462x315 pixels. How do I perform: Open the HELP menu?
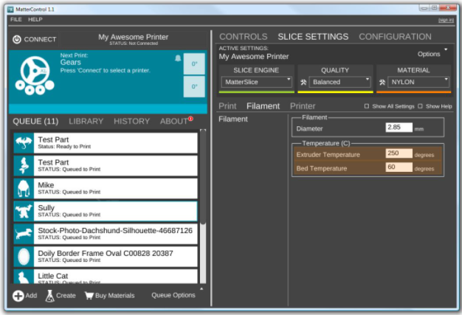coord(35,19)
